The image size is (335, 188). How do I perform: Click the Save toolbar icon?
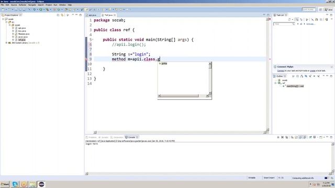tap(16, 9)
